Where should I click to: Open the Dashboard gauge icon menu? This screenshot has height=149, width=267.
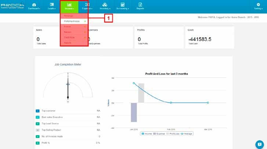point(34,5)
